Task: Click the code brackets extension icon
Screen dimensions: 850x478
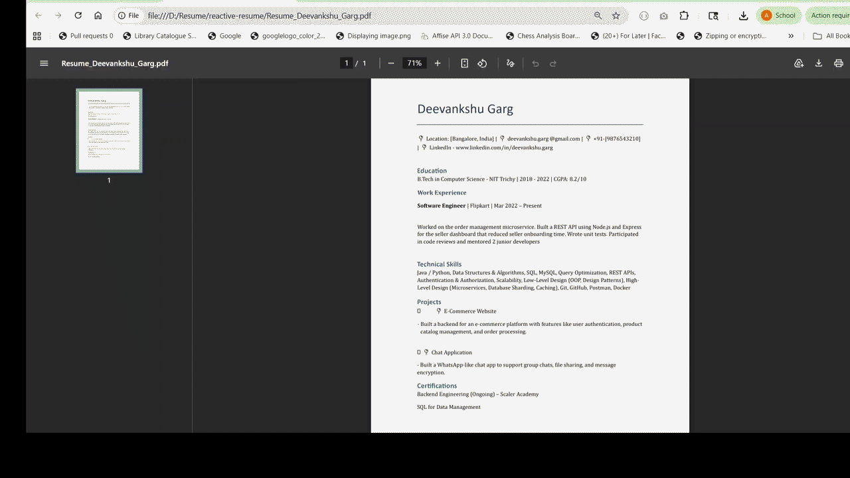Action: tap(643, 15)
